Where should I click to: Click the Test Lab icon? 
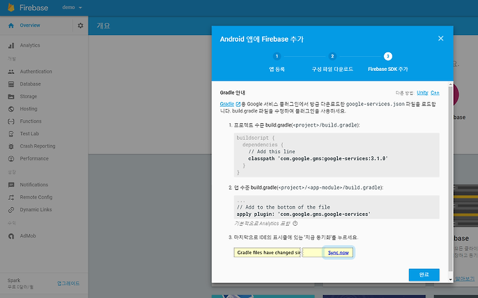coord(11,134)
